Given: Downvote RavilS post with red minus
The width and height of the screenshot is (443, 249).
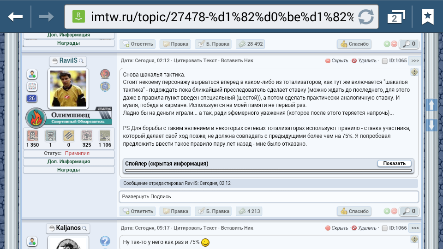Looking at the screenshot, I should (394, 211).
